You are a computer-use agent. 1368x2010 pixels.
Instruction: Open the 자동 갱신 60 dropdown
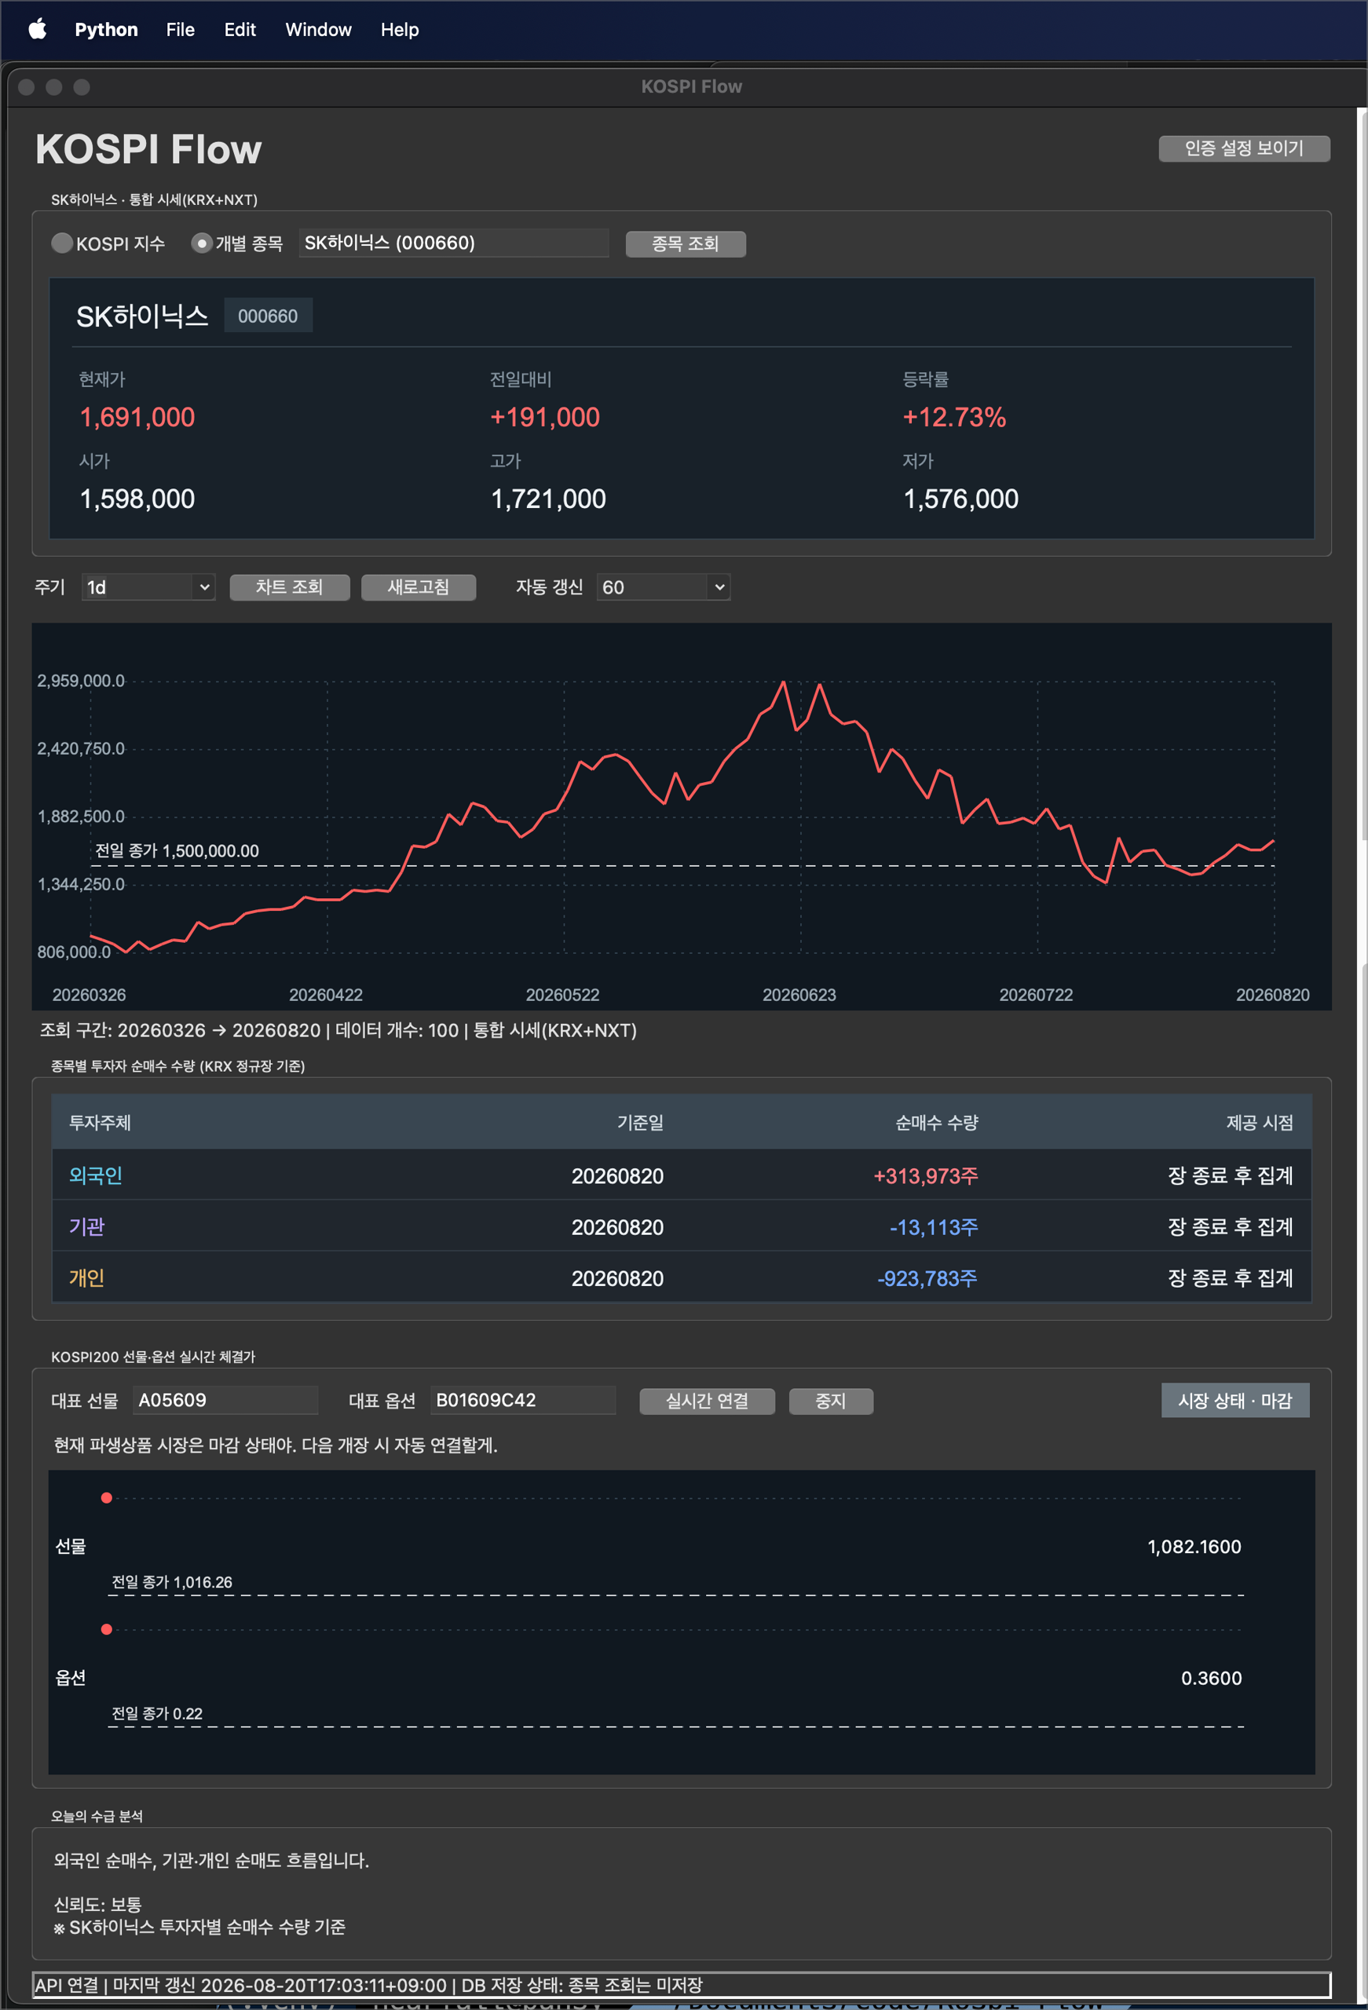click(x=663, y=587)
